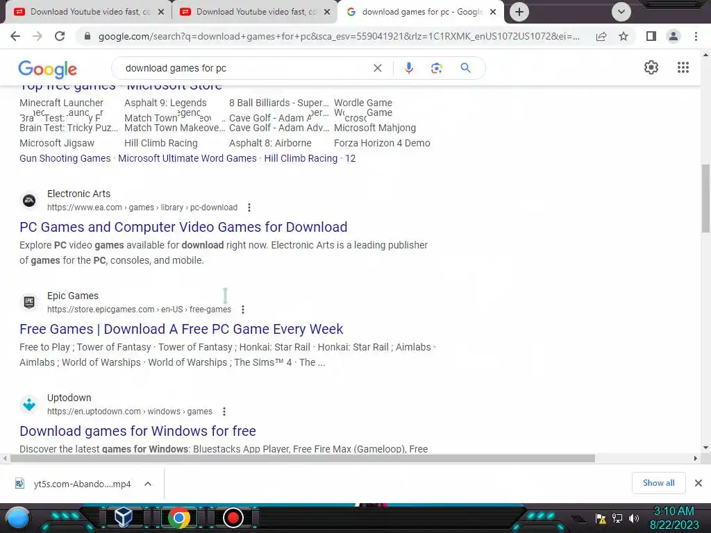Click the address bar URL

(339, 36)
